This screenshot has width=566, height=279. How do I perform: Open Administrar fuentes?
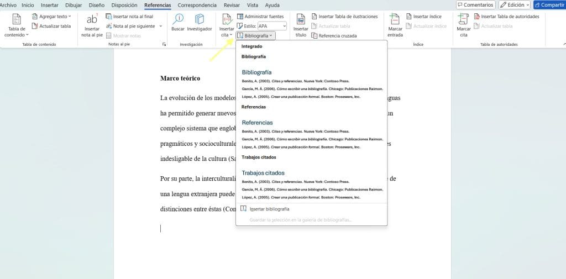[260, 16]
